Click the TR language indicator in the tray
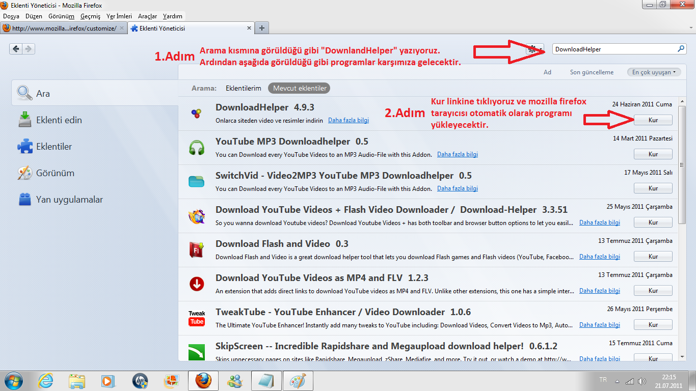The width and height of the screenshot is (696, 391). tap(603, 381)
